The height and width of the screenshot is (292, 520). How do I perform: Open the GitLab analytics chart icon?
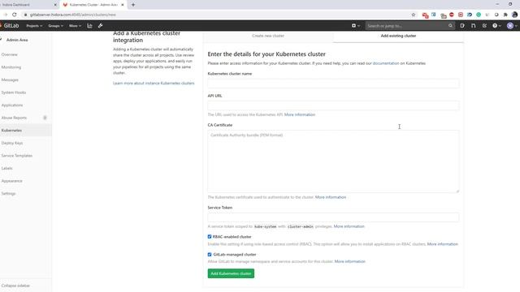point(89,25)
